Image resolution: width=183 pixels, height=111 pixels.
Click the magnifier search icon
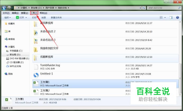tap(179, 8)
